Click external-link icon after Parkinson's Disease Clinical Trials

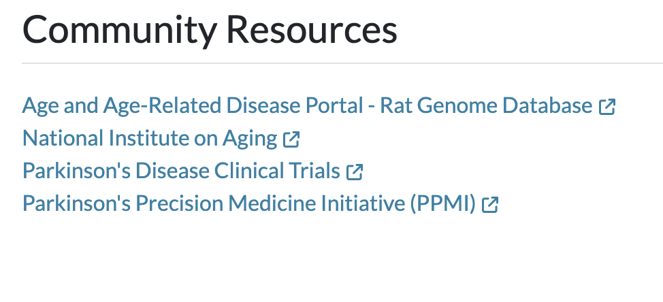pos(355,171)
